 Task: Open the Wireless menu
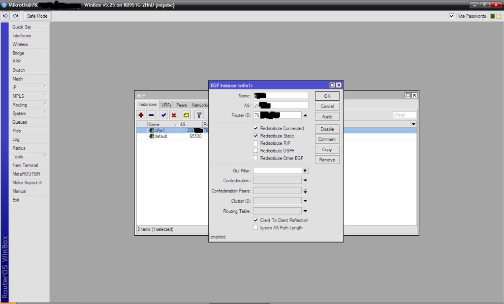pos(21,44)
